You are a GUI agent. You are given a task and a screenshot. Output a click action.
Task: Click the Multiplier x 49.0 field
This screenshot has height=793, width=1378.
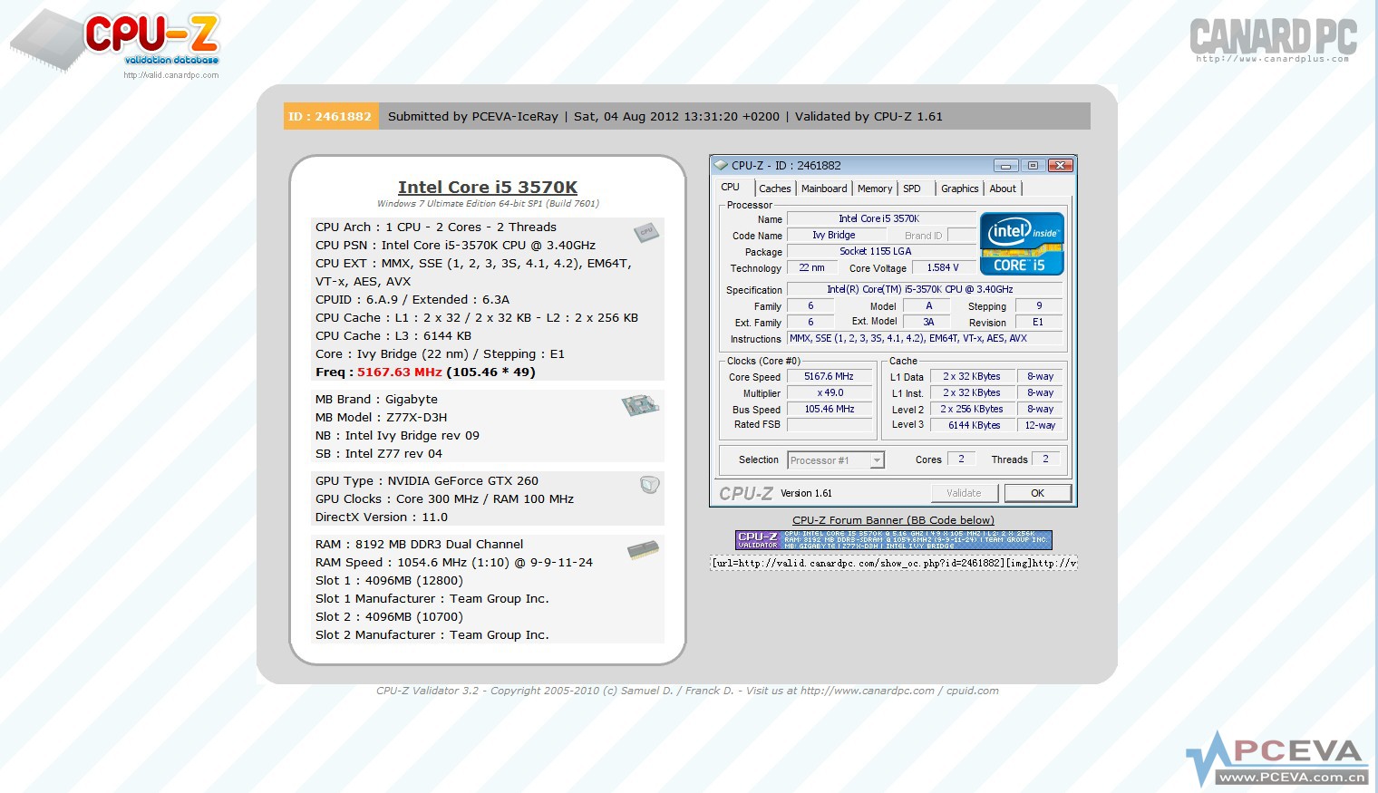point(829,392)
